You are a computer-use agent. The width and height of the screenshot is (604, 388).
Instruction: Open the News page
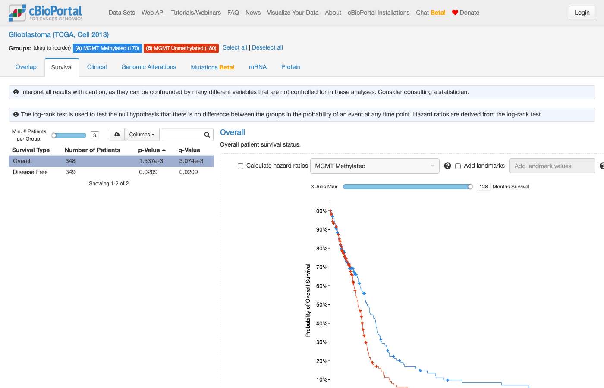(253, 13)
